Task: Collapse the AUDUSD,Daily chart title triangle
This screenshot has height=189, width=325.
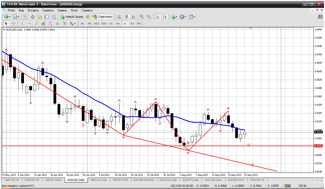Action: 4,30
